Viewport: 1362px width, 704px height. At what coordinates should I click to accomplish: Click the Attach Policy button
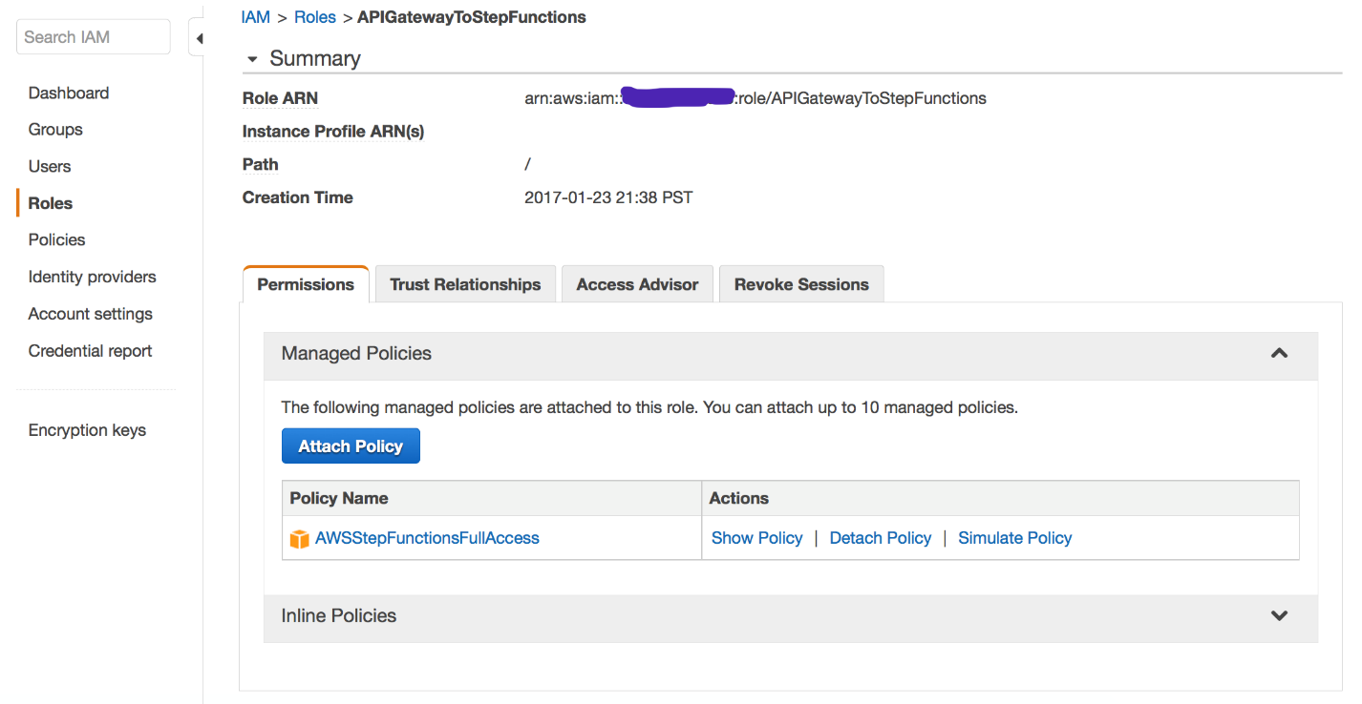point(351,446)
